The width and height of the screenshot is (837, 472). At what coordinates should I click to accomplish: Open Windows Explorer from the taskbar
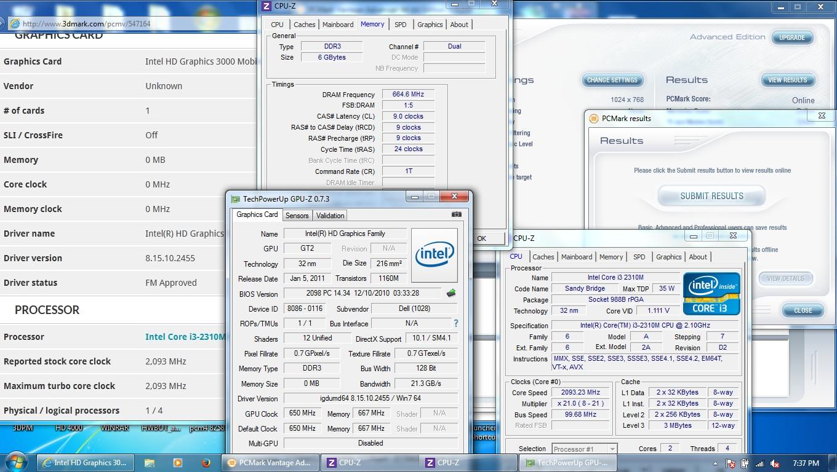point(150,463)
